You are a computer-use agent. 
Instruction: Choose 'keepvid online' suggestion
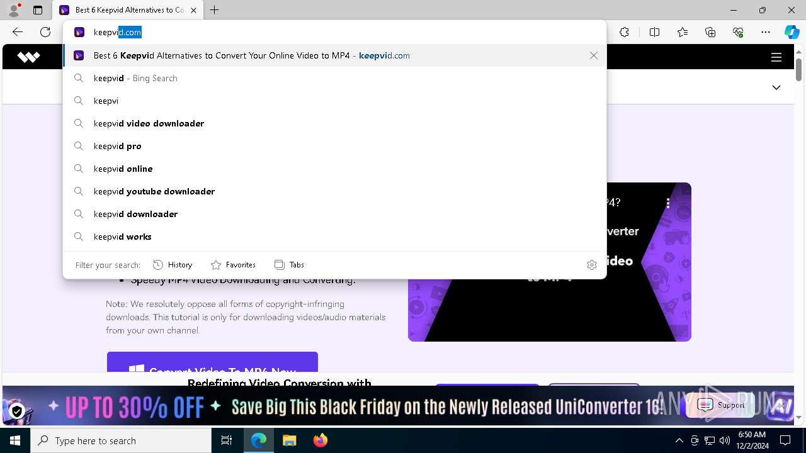coord(334,169)
